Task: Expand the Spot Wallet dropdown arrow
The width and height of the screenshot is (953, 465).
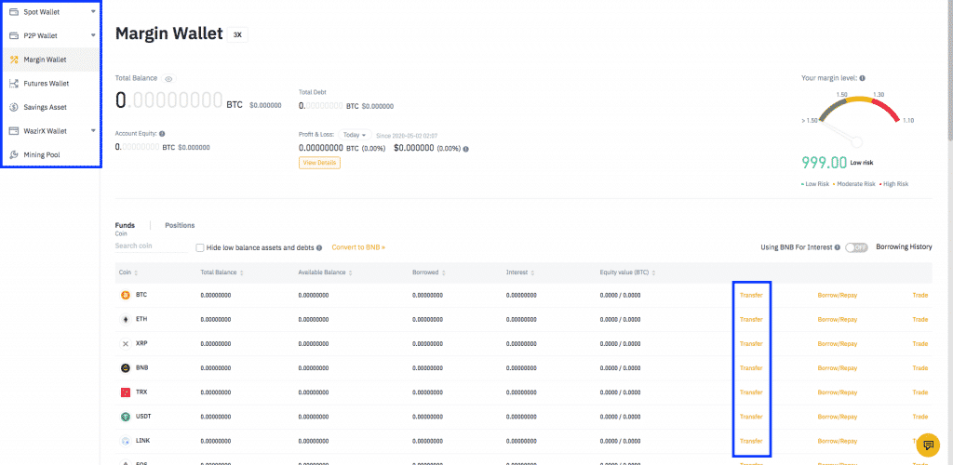Action: pos(93,12)
